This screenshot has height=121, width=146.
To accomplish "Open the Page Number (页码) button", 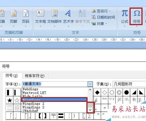I will (26, 18).
